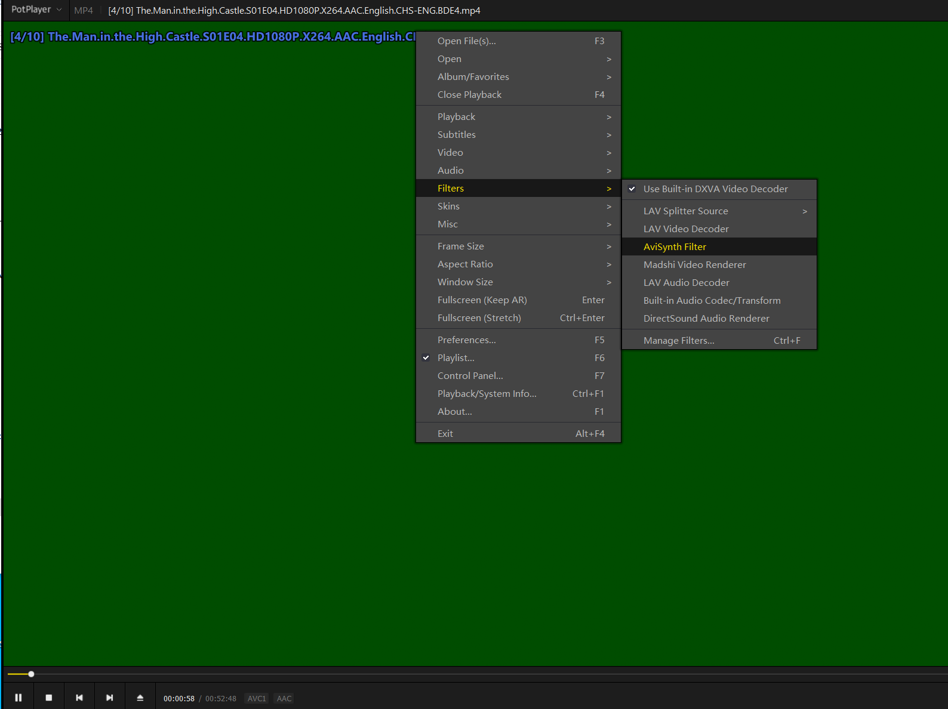Expand the Frame Size submenu
948x709 pixels.
[x=518, y=246]
